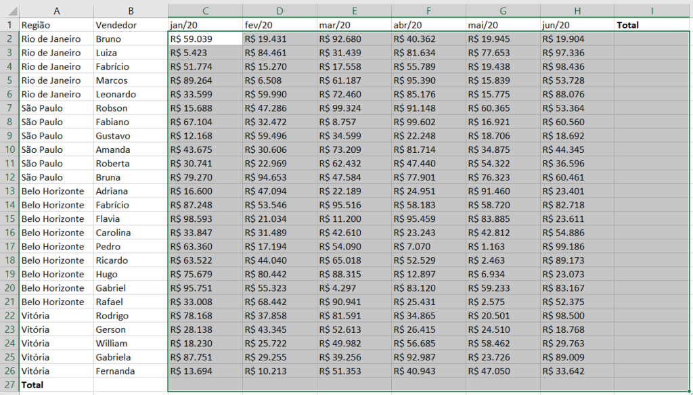Select column I header
The width and height of the screenshot is (693, 395).
652,11
